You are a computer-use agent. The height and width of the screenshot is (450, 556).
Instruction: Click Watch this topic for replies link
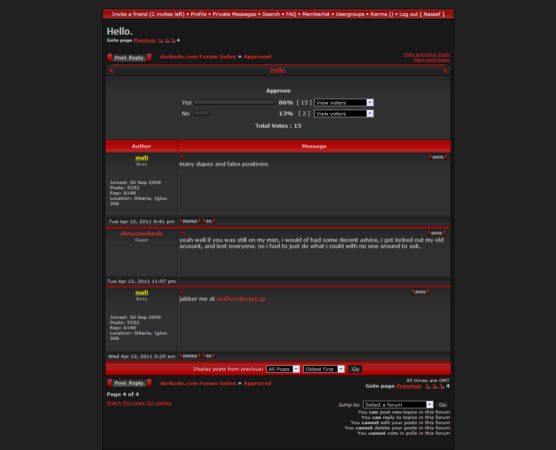click(x=139, y=403)
